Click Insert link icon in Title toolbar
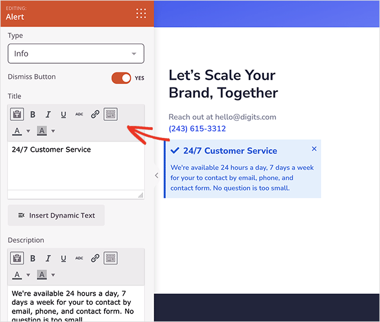This screenshot has height=322, width=380. click(95, 114)
